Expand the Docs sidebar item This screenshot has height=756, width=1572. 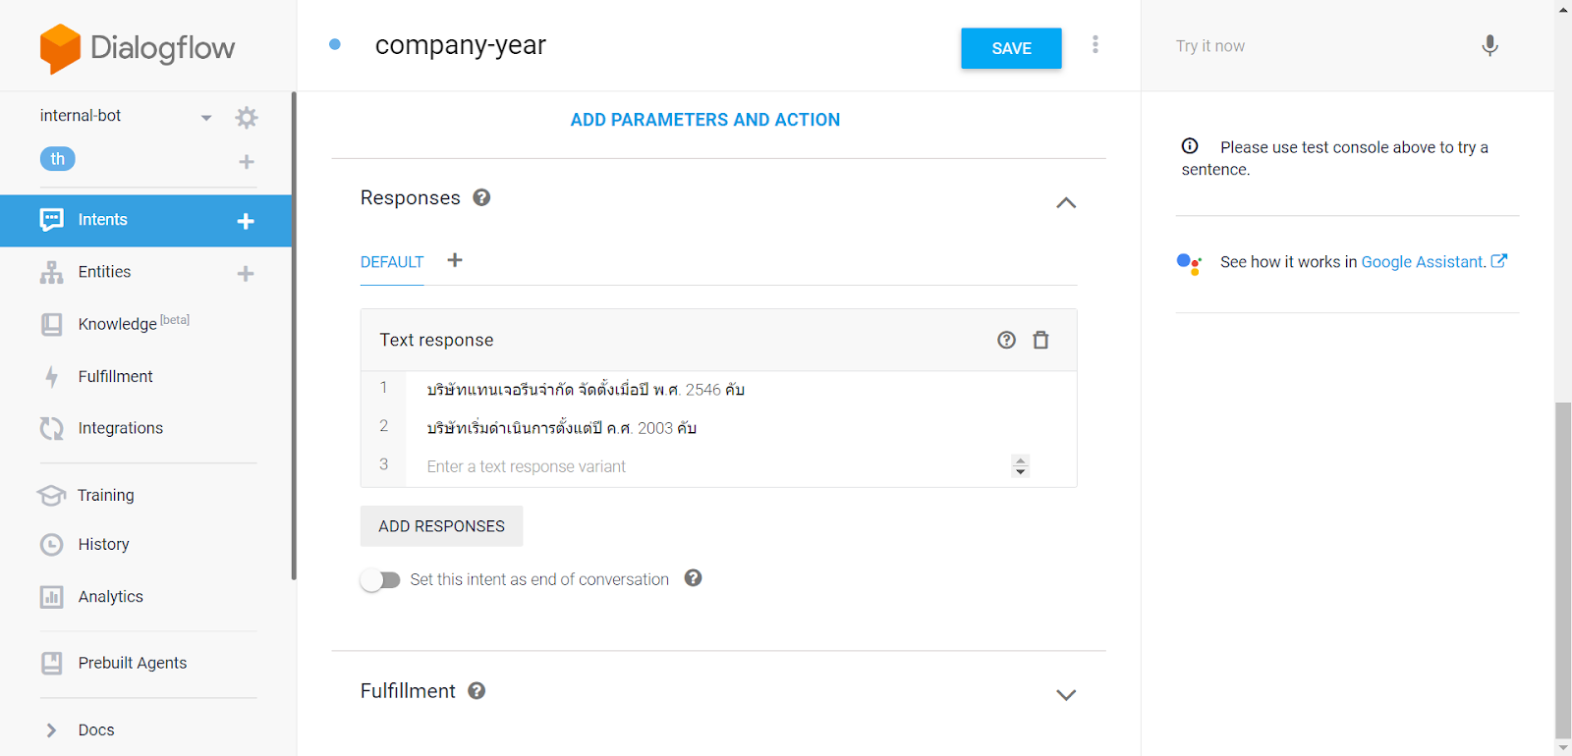pos(51,729)
